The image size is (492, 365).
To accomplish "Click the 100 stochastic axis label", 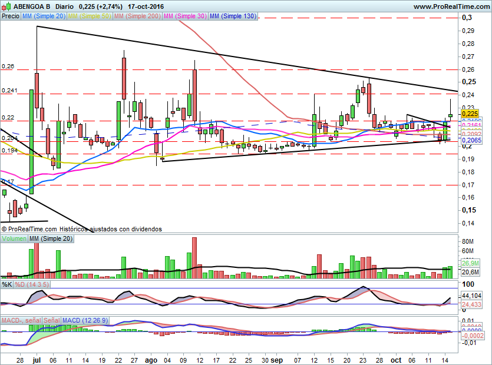I will pos(468,284).
